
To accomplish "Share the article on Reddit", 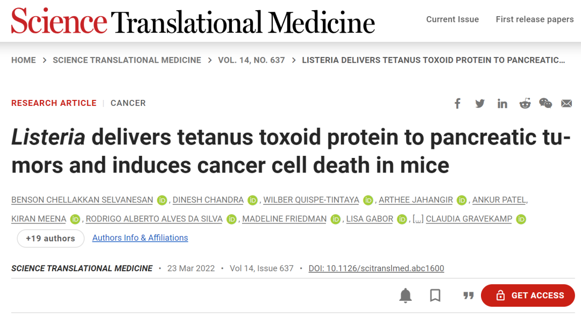I will point(525,103).
